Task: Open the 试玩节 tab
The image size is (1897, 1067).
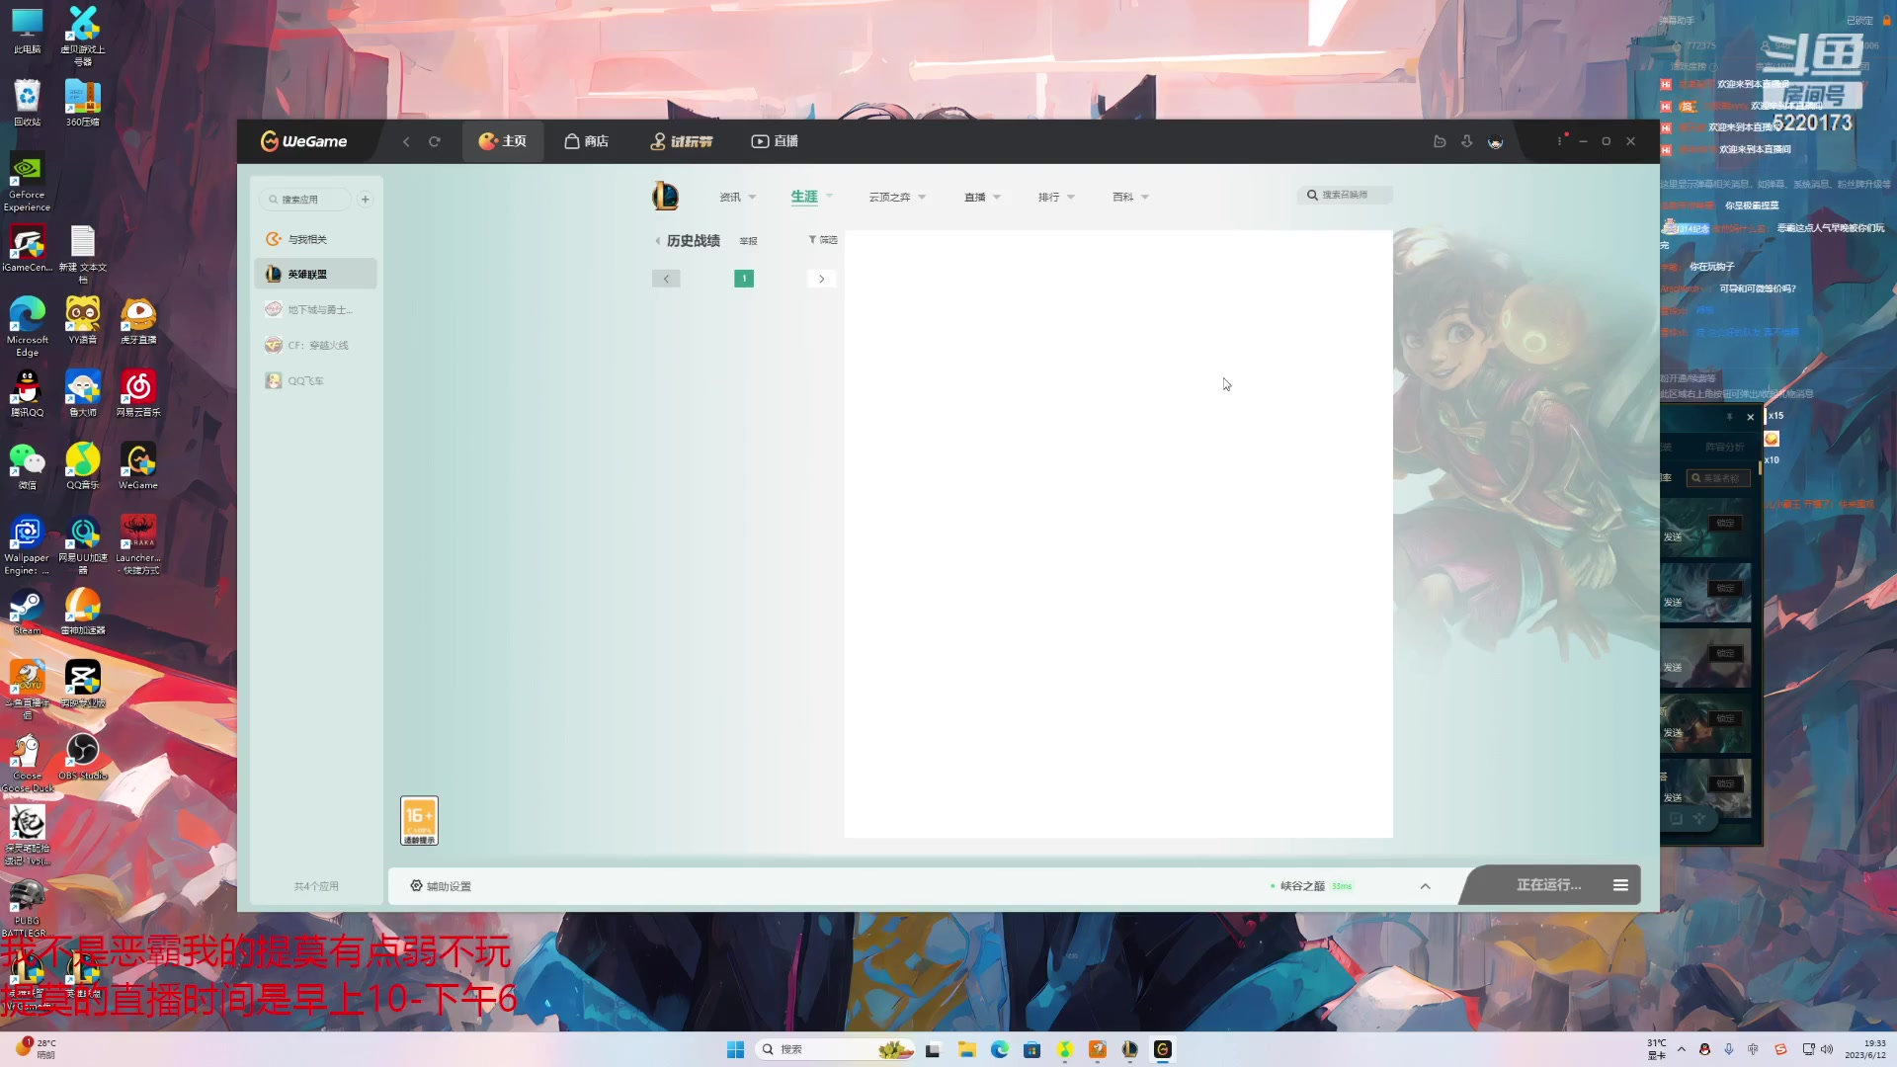Action: coord(681,141)
